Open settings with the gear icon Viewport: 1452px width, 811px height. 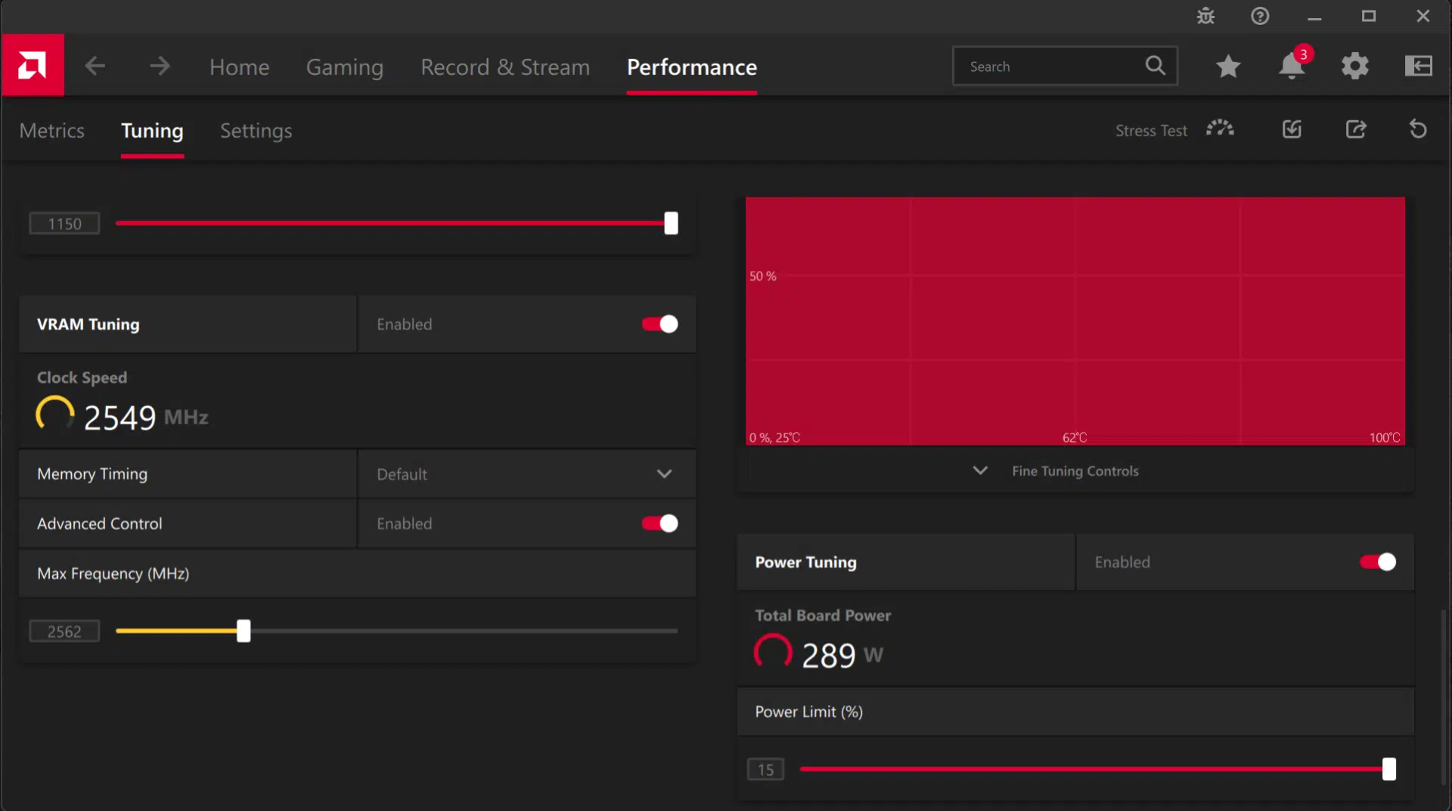point(1354,66)
